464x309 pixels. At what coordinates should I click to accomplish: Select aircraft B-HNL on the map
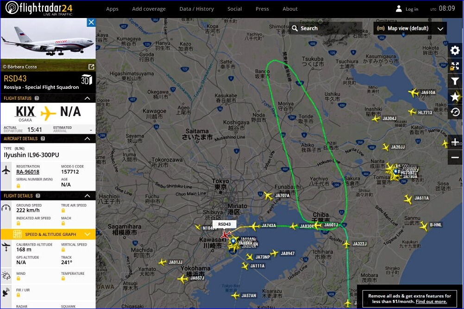tap(424, 226)
